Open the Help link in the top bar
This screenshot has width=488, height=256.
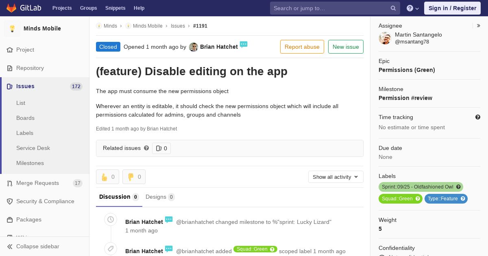coord(139,8)
